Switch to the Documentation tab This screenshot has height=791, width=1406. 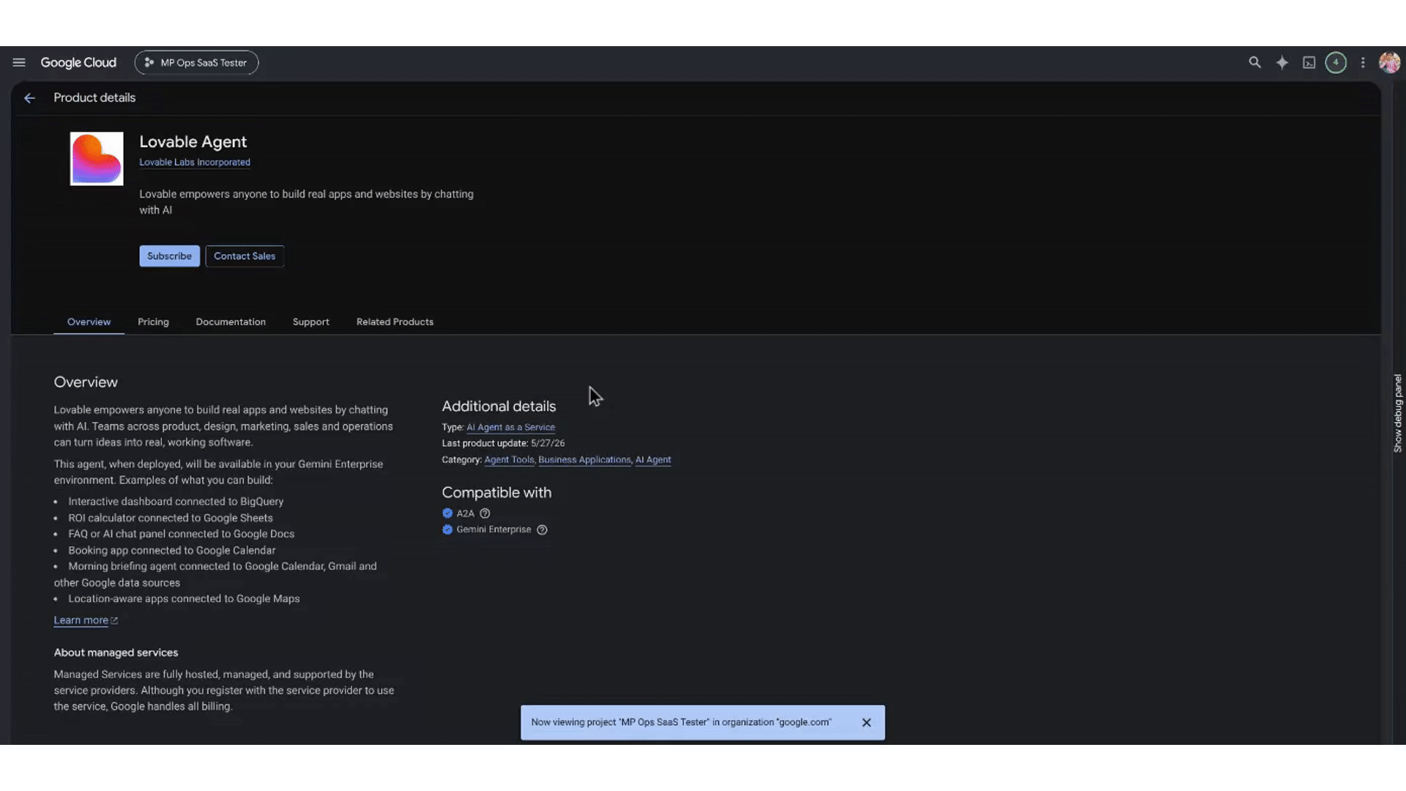(231, 322)
